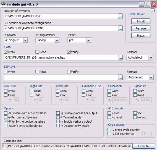Uncheck Flash Write checkbox
The image size is (157, 150).
[x=6, y=52]
